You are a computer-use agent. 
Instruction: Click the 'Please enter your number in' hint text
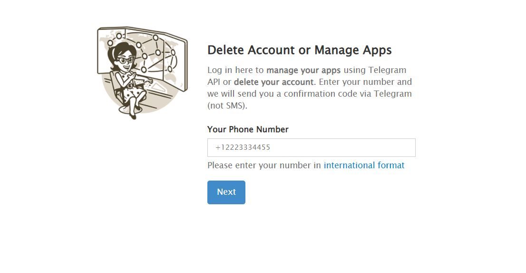click(x=264, y=165)
